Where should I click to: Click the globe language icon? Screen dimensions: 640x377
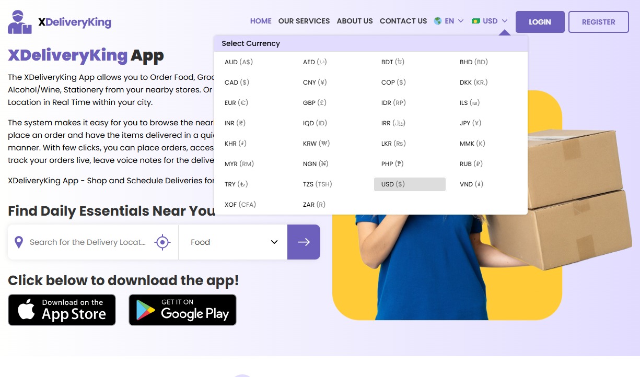pos(438,21)
